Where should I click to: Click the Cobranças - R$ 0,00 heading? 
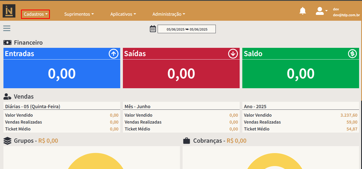tap(220, 141)
